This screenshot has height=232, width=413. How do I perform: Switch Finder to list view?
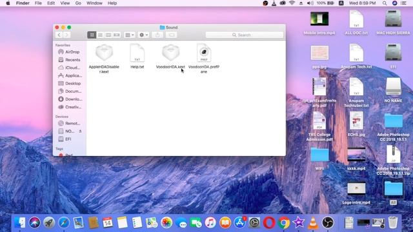tap(100, 35)
